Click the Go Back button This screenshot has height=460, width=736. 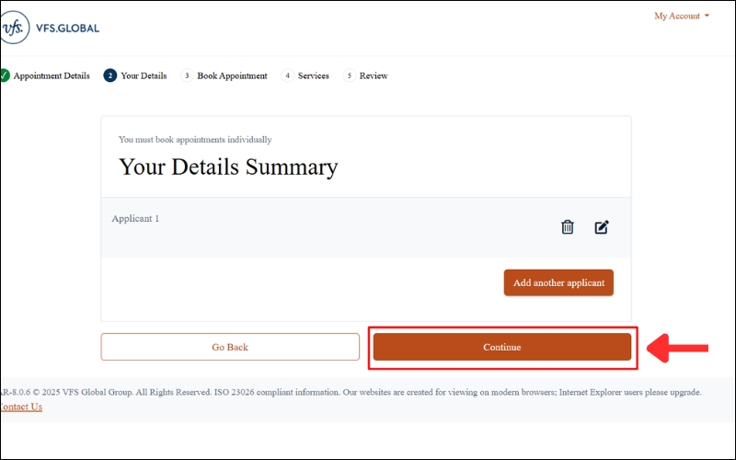click(x=230, y=347)
